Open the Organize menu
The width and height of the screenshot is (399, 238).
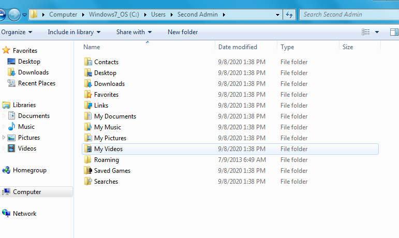pos(17,32)
